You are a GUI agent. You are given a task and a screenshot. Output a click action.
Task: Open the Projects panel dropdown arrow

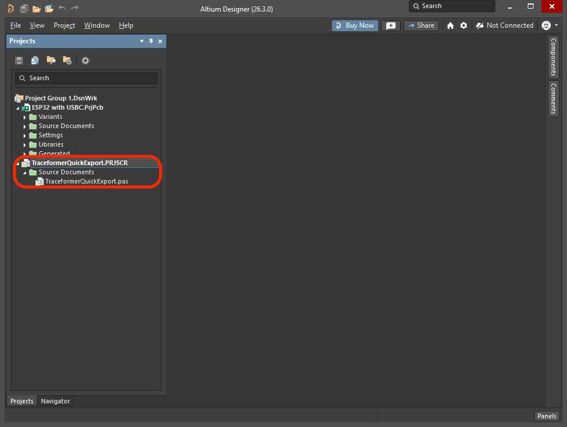pyautogui.click(x=142, y=42)
